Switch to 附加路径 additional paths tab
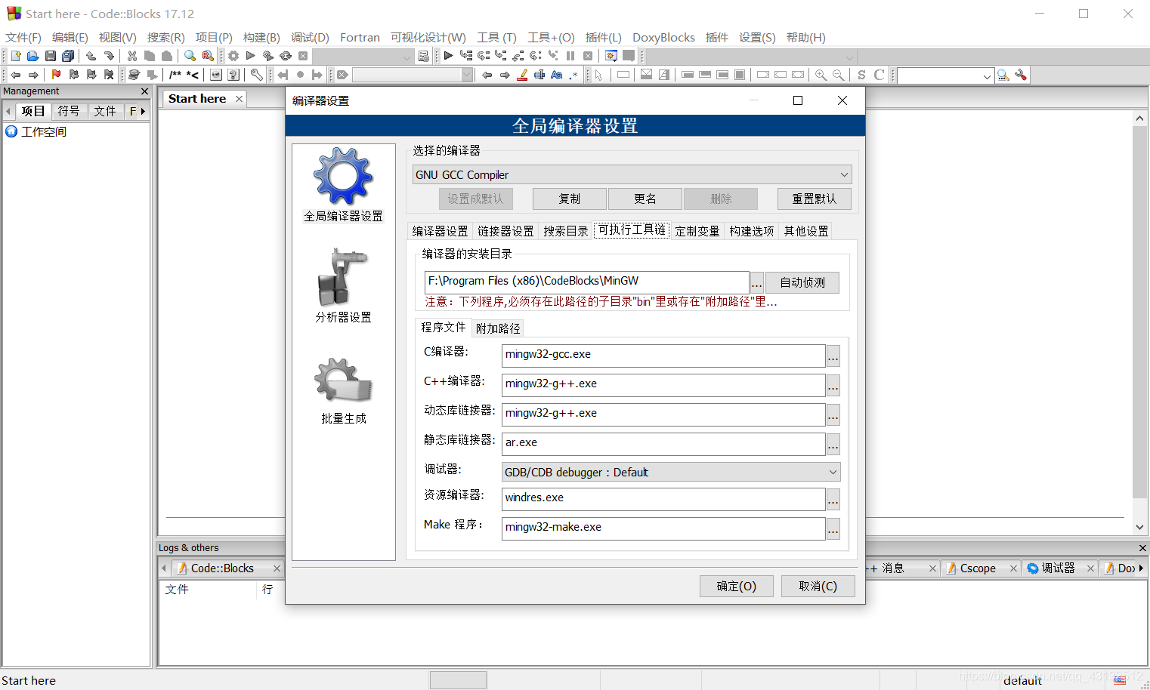 coord(498,328)
